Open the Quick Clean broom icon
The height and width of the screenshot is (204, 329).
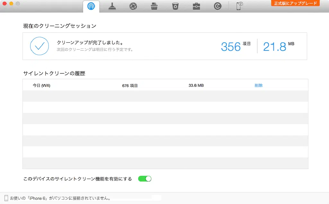[112, 6]
